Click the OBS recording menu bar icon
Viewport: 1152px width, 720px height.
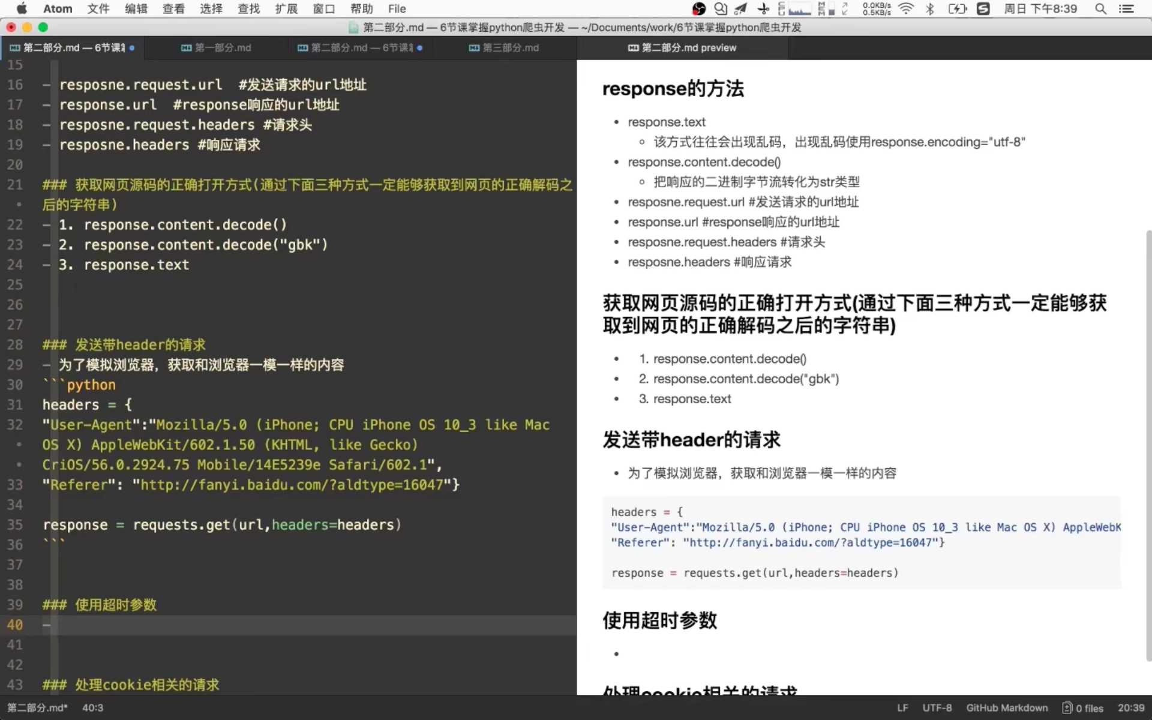coord(698,8)
